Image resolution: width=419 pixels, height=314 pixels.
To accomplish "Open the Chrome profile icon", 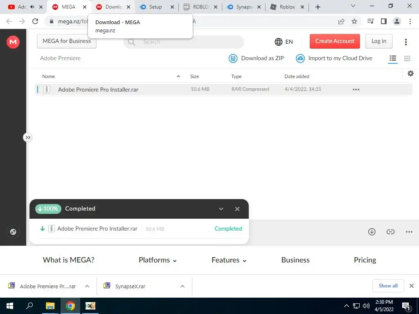I will tap(397, 21).
